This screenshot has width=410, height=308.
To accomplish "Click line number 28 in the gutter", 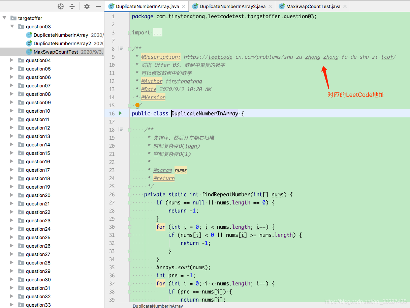I will tap(112, 211).
